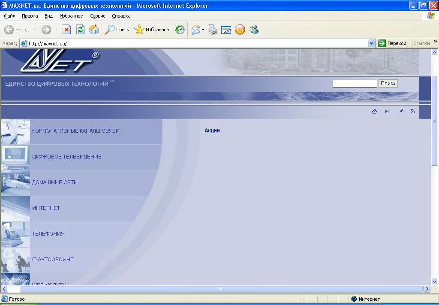This screenshot has height=305, width=439.
Task: Go to browser Home page icon
Action: [93, 30]
